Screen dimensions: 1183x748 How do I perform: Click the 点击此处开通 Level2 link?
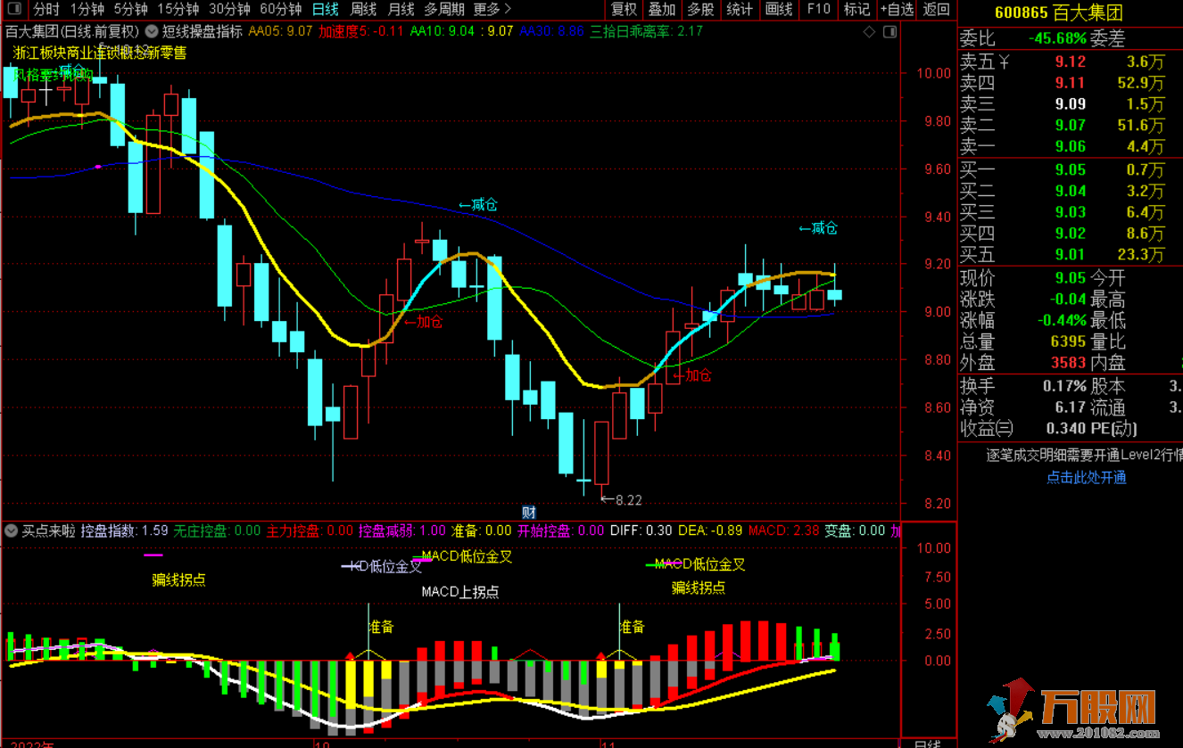tap(1087, 477)
